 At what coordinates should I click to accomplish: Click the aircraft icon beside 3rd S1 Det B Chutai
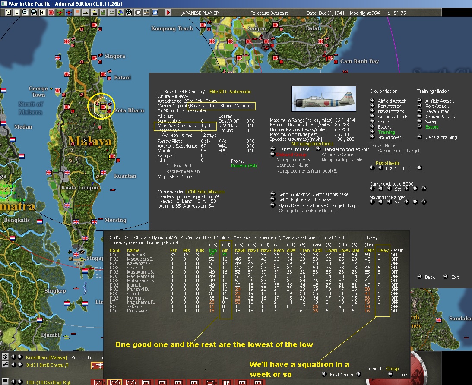pos(5,365)
